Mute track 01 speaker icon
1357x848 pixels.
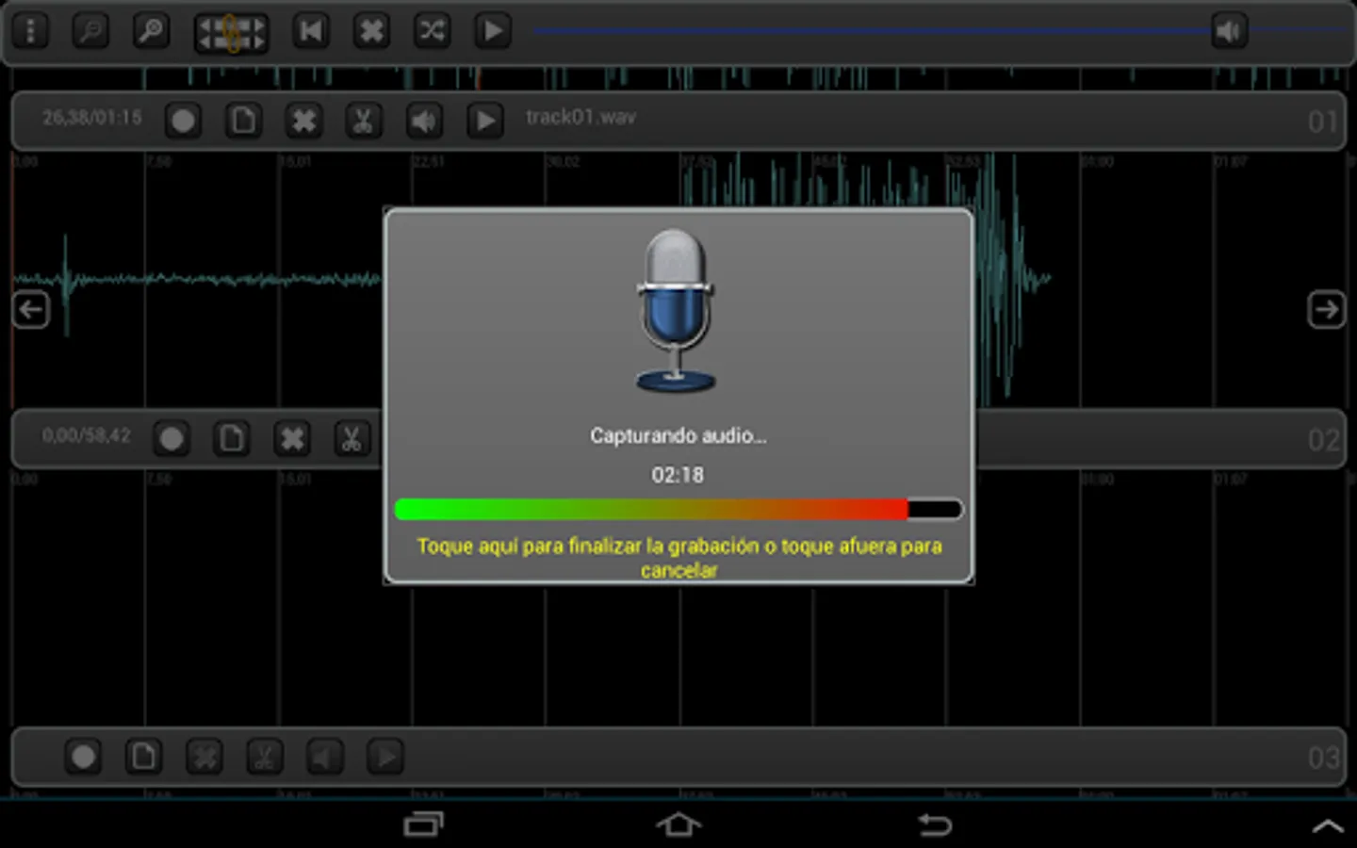(x=424, y=121)
